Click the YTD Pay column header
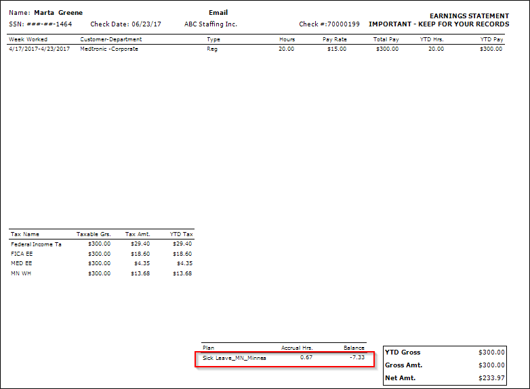The width and height of the screenshot is (530, 389). (491, 39)
